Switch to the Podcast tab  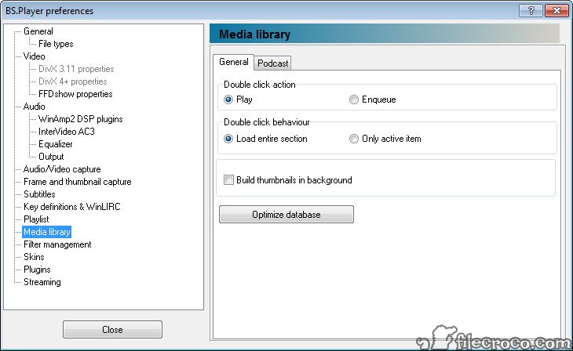coord(272,63)
